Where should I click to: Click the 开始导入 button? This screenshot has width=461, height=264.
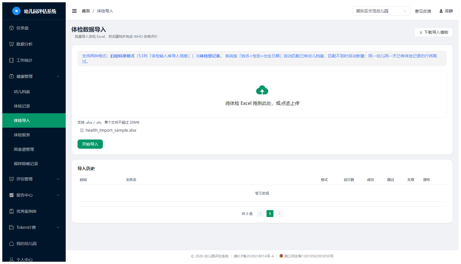90,144
